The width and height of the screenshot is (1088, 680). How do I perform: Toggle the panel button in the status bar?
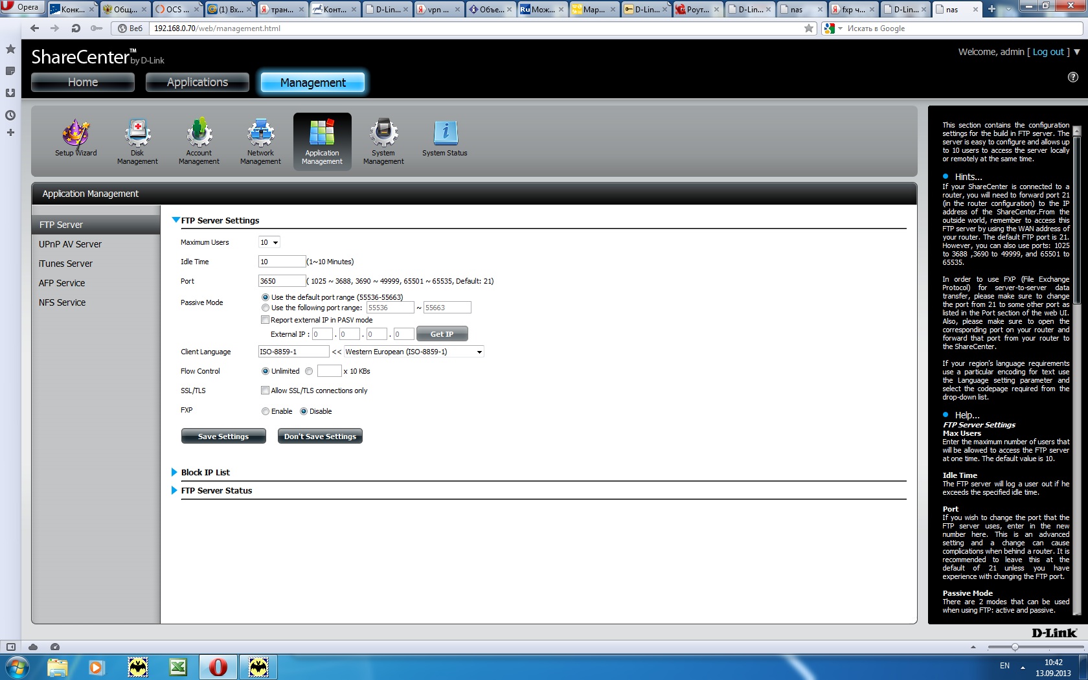10,647
